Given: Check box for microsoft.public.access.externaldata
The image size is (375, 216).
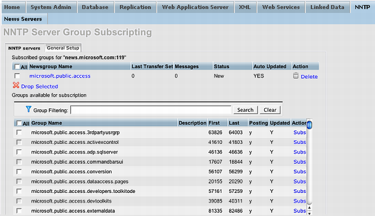Looking at the screenshot, I should click(x=19, y=211).
